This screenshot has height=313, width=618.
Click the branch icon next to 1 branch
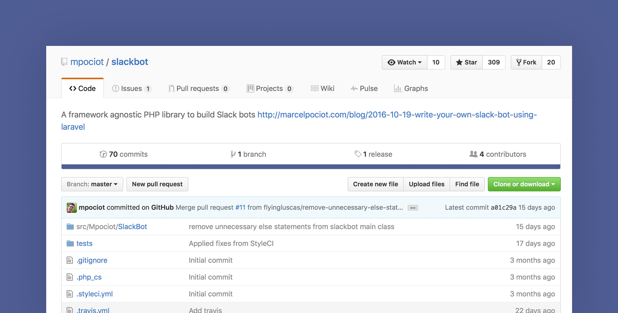(x=233, y=154)
